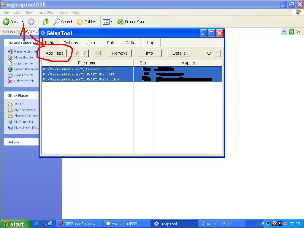Open the Help menu in Explorer
Viewport: 304px width, 228px height.
tap(75, 12)
